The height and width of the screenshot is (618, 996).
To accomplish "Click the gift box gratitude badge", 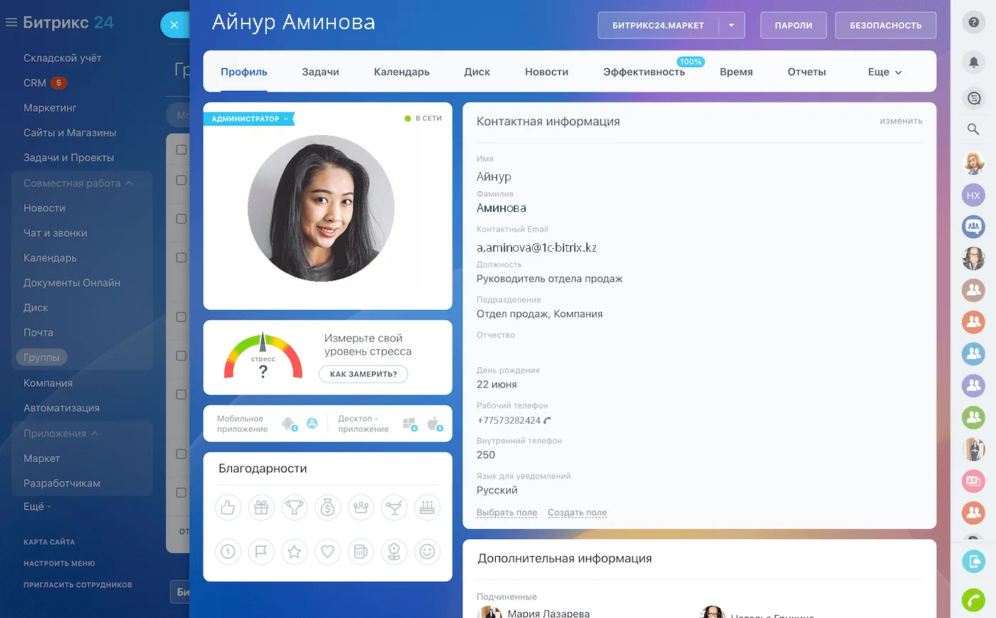I will pos(261,508).
